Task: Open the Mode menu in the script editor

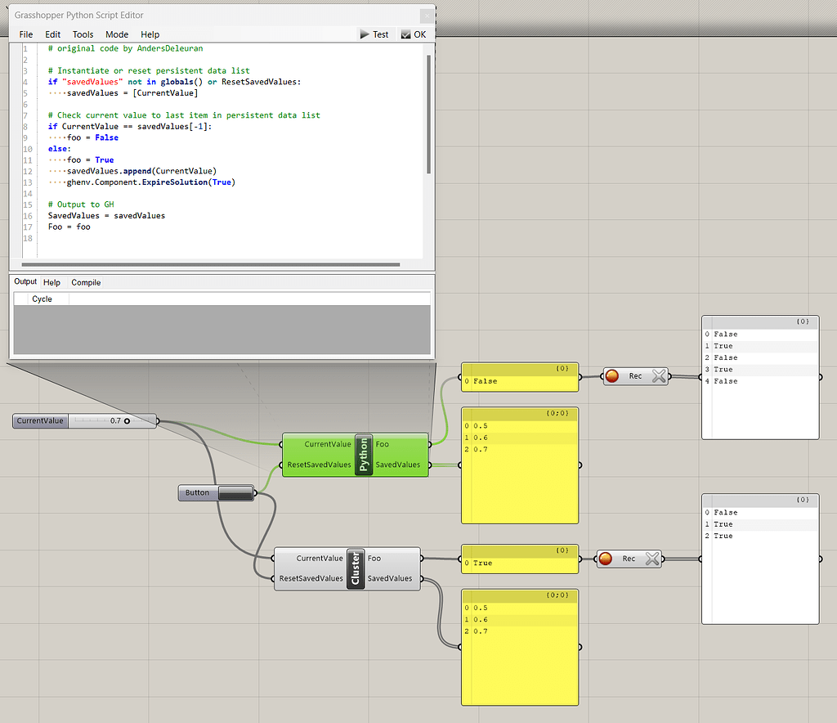Action: pos(116,34)
